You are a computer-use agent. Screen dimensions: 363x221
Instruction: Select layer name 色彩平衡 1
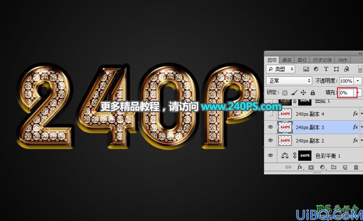[x=328, y=156]
